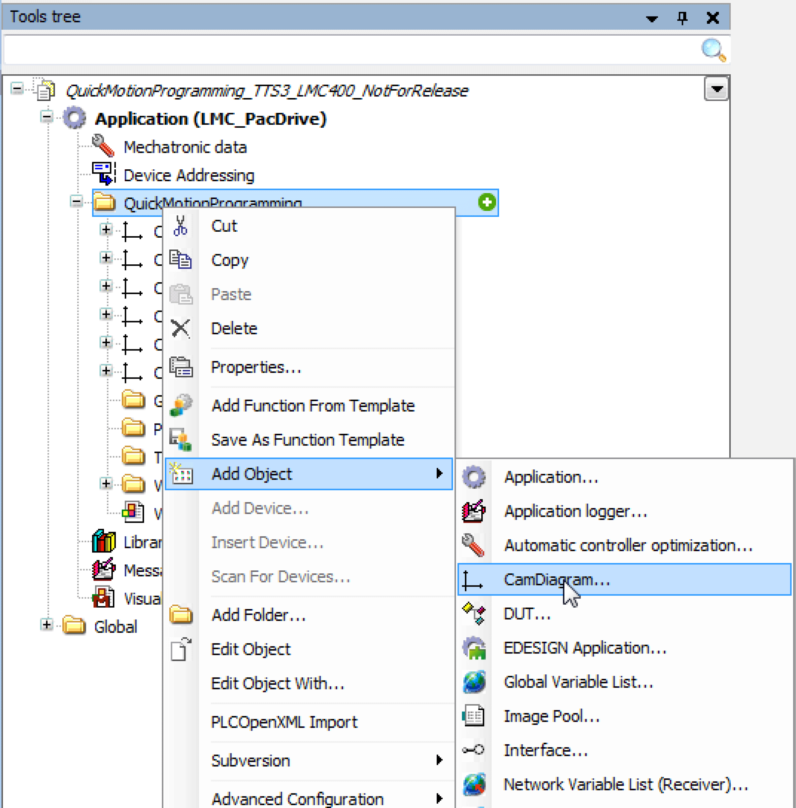Collapse the QuickMotionProgramming_TTS3 project root node
Viewport: 796px width, 808px height.
coord(17,89)
